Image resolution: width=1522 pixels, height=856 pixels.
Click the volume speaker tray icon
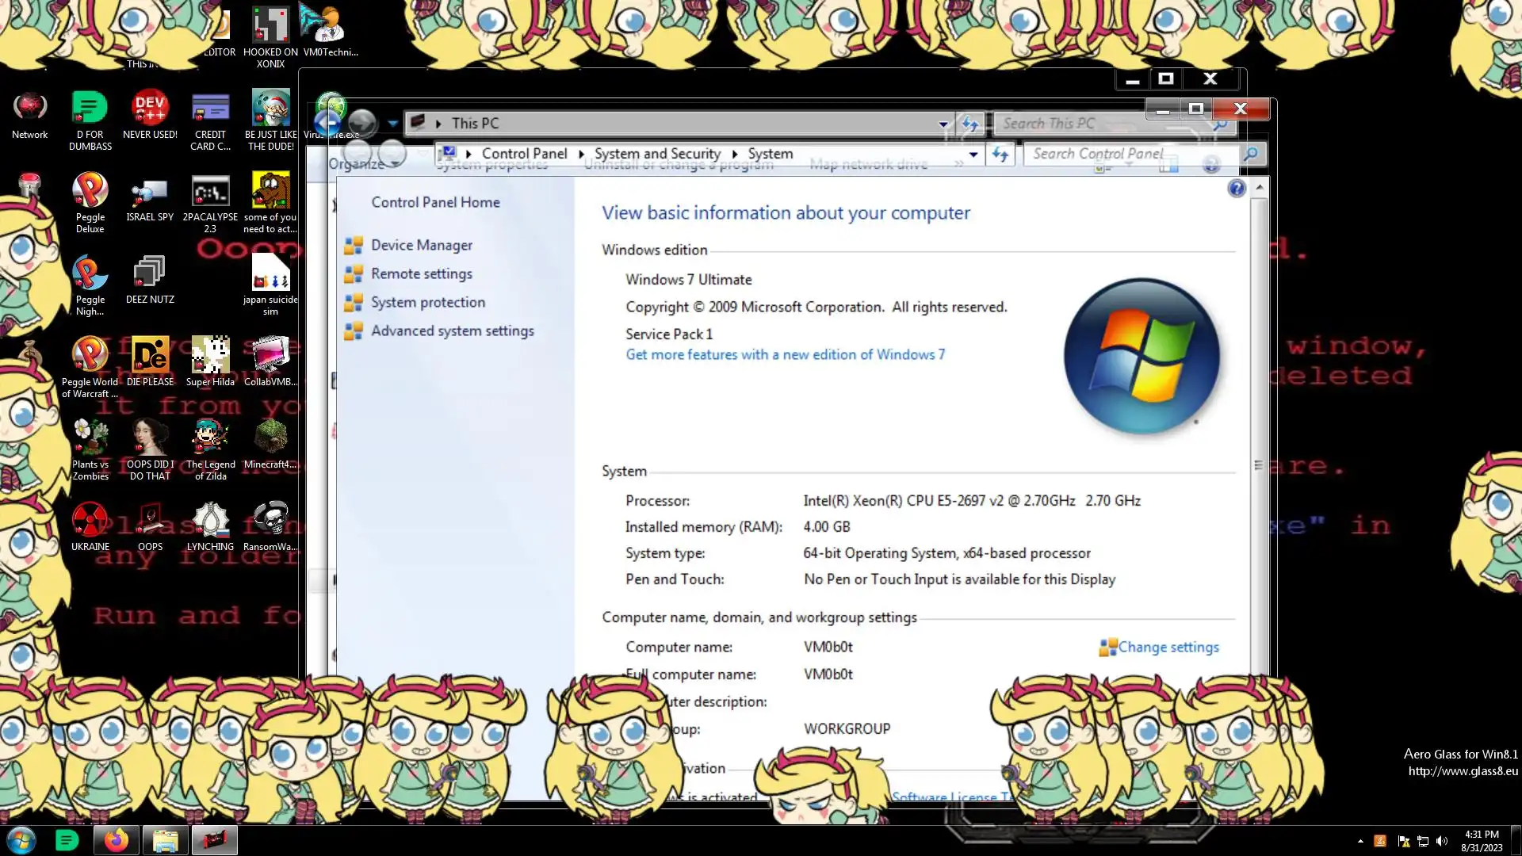tap(1441, 841)
